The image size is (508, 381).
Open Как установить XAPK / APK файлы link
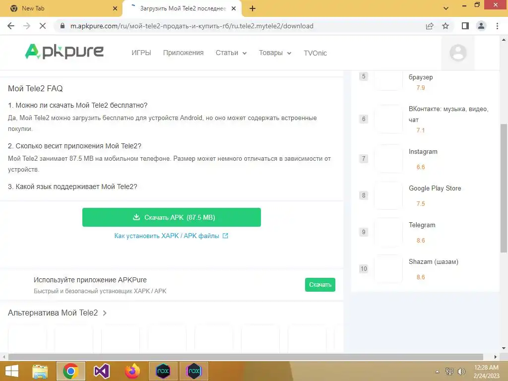tap(171, 236)
